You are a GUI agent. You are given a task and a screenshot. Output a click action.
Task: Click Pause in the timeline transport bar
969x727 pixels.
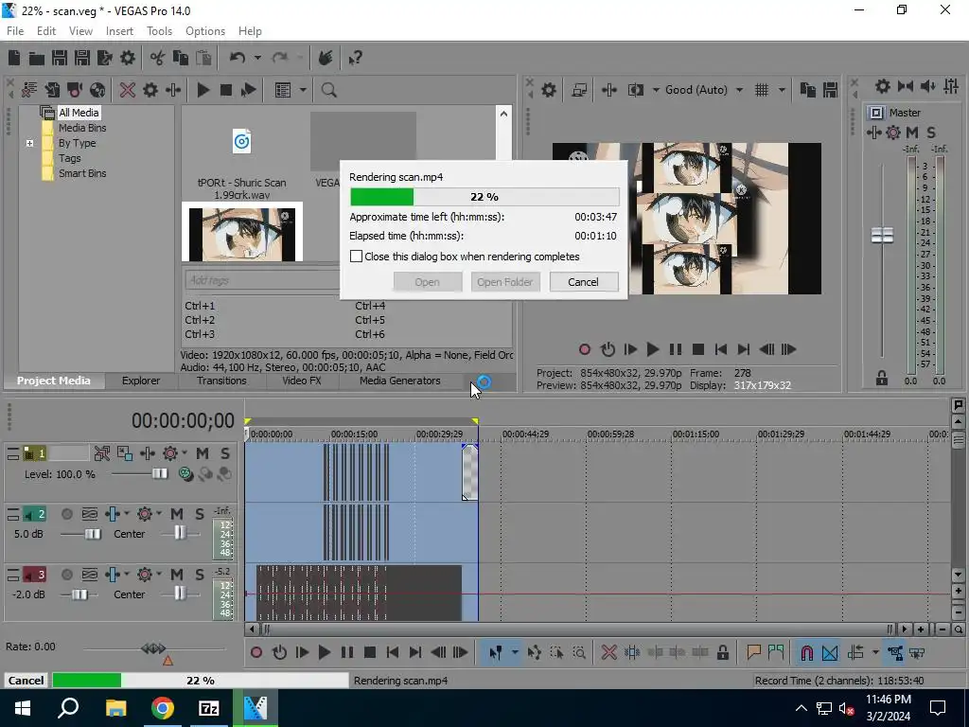click(347, 653)
